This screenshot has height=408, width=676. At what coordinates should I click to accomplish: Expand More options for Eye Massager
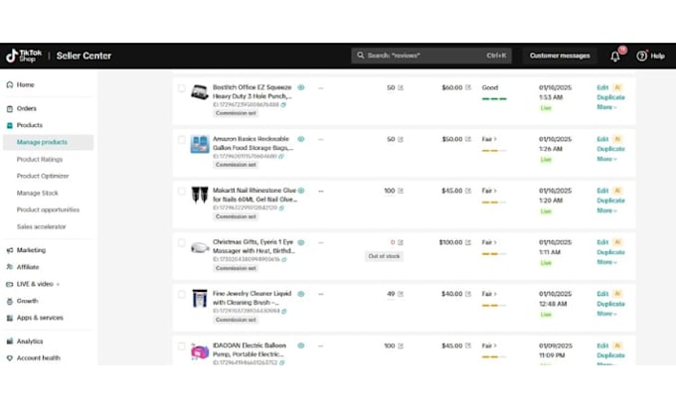coord(606,262)
